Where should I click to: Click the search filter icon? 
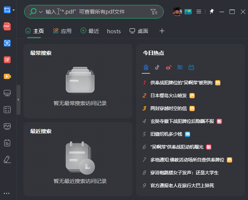[154, 12]
